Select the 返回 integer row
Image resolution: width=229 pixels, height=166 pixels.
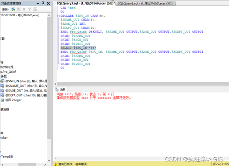point(13,100)
